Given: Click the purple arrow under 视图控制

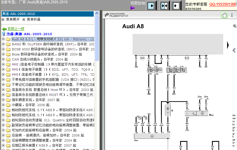Looking at the screenshot, I should (x=133, y=8).
